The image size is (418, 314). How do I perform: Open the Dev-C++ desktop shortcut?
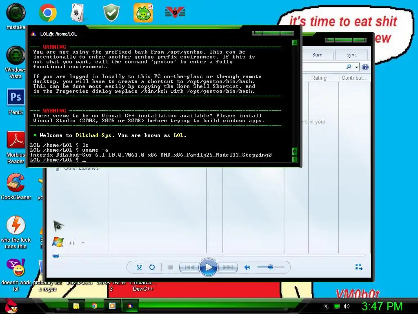pos(143,286)
